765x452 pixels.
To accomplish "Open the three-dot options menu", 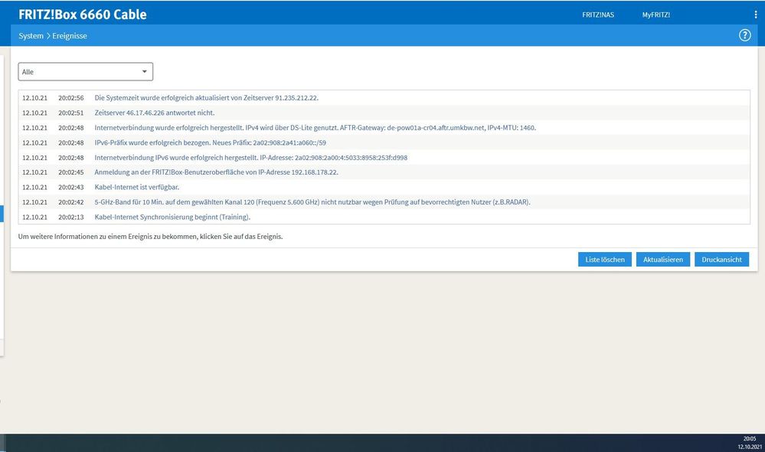I will point(756,15).
